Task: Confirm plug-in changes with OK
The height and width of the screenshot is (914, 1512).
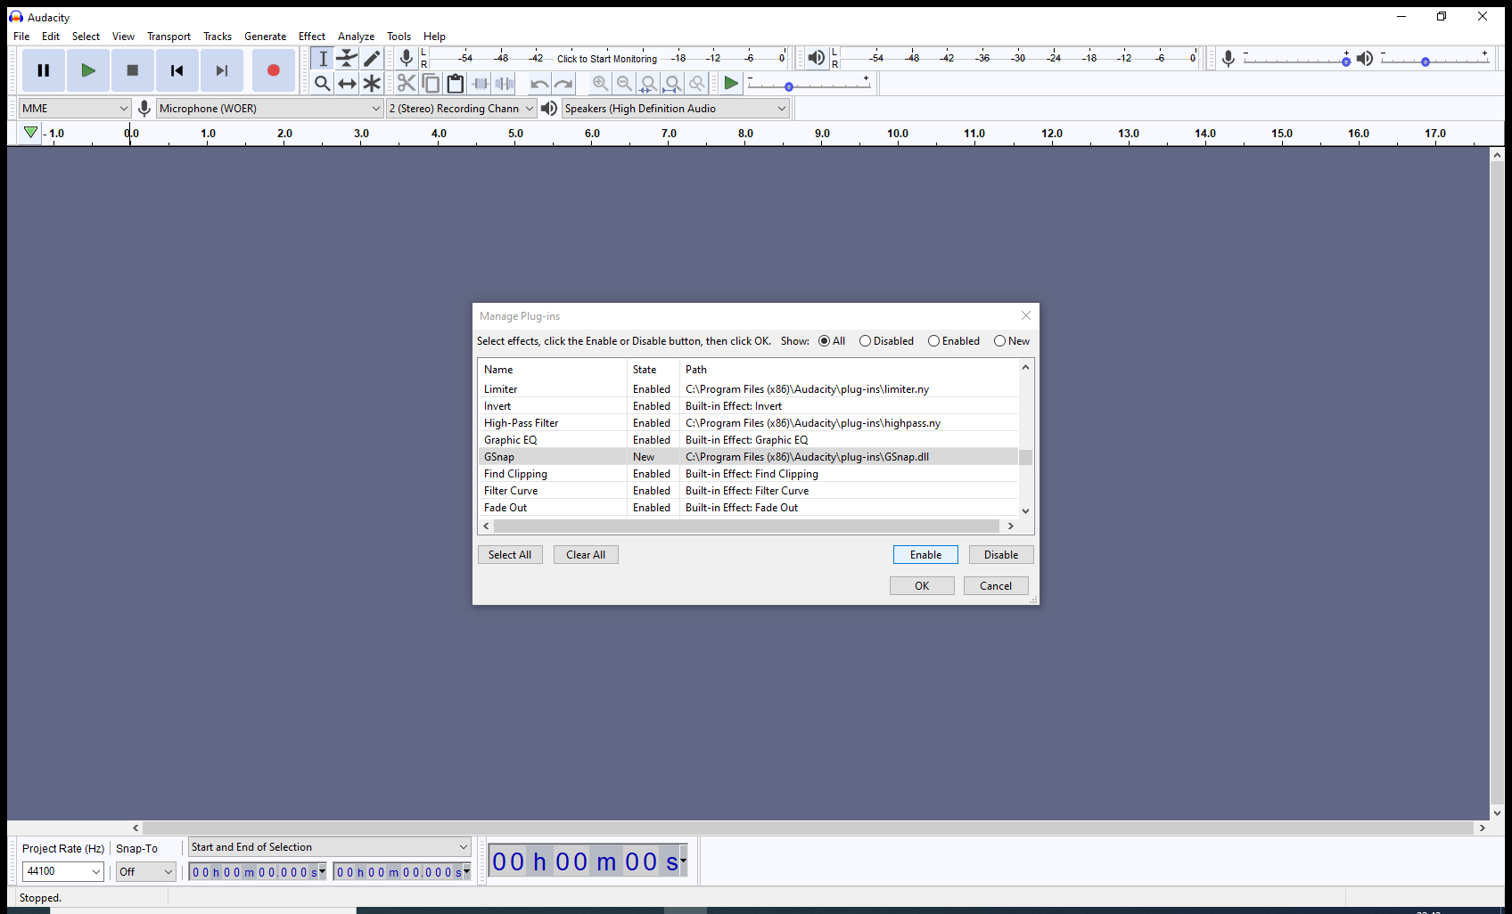Action: (x=922, y=586)
